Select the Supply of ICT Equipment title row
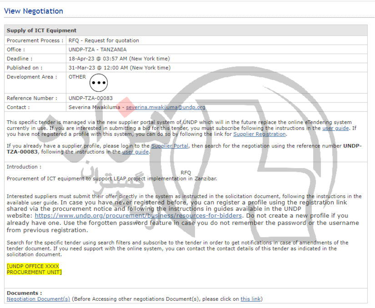 click(x=35, y=30)
